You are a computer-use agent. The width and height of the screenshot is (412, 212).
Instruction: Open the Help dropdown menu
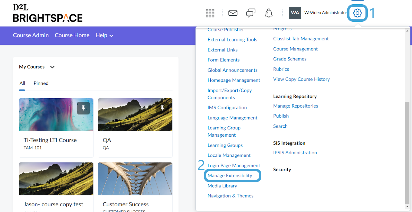tap(104, 36)
